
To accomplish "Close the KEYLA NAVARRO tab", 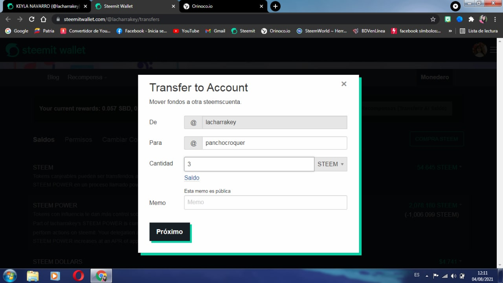I will 85,6.
